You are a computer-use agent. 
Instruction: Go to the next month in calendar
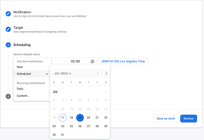tap(106, 74)
